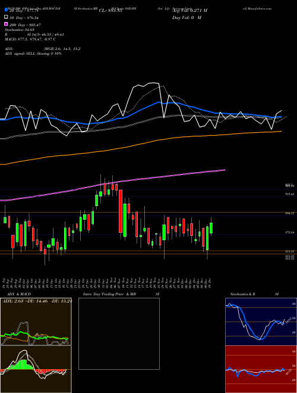Viewport: 297px width, 393px height.
Task: Click the empty intraday trading price panel
Action: (x=119, y=333)
